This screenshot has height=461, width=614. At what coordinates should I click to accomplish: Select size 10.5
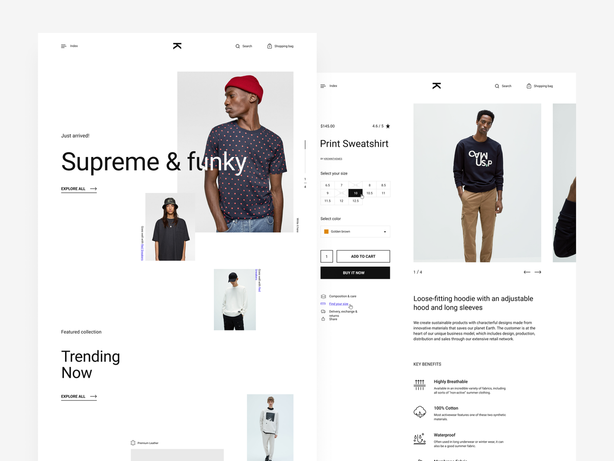point(369,193)
